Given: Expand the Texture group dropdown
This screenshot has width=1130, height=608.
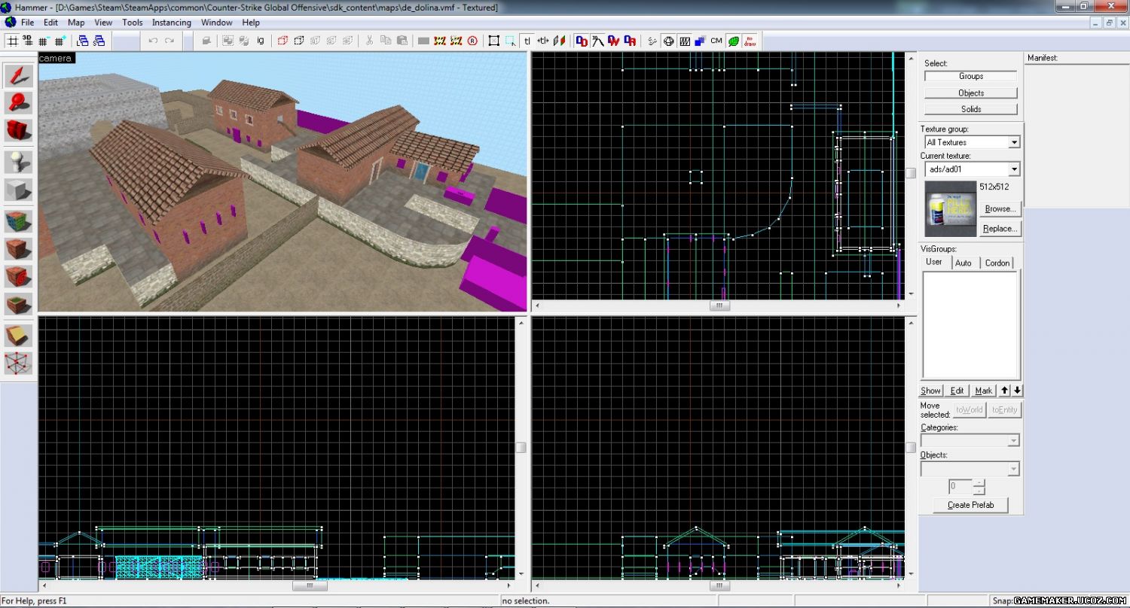Looking at the screenshot, I should point(1014,142).
